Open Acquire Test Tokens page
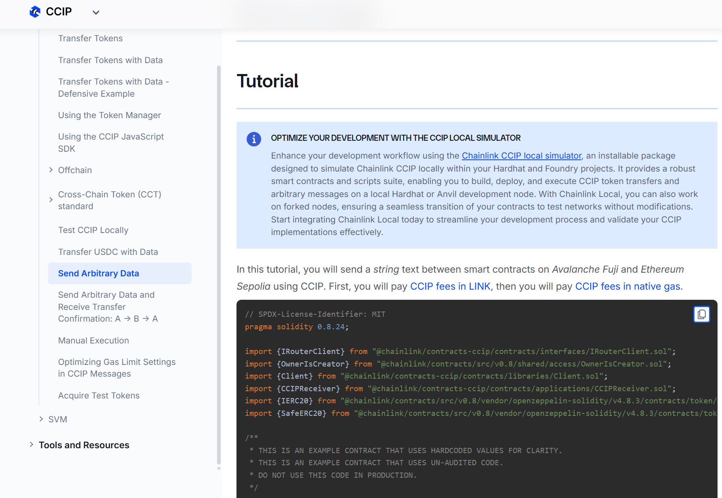The height and width of the screenshot is (498, 722). 99,396
